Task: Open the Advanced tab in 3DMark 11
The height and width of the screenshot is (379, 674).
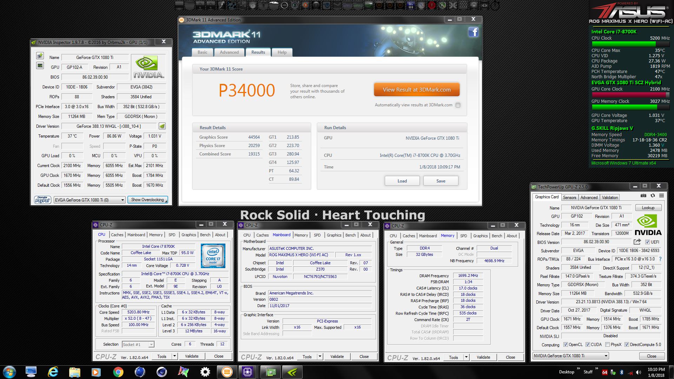Action: click(229, 52)
